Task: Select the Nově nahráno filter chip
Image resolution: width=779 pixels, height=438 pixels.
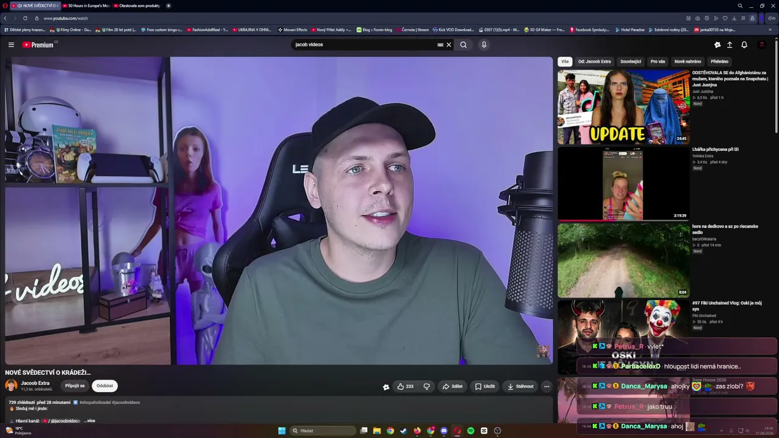Action: (x=688, y=61)
